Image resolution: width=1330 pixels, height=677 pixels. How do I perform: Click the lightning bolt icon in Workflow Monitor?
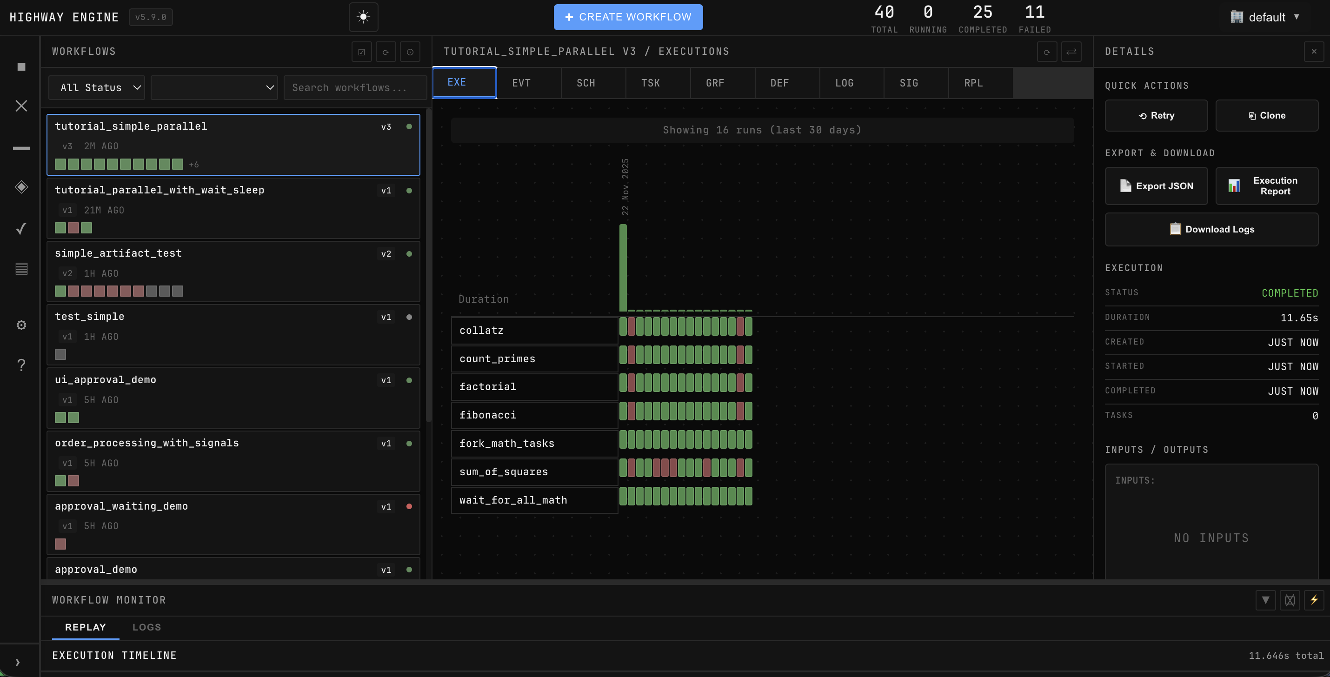click(1314, 599)
